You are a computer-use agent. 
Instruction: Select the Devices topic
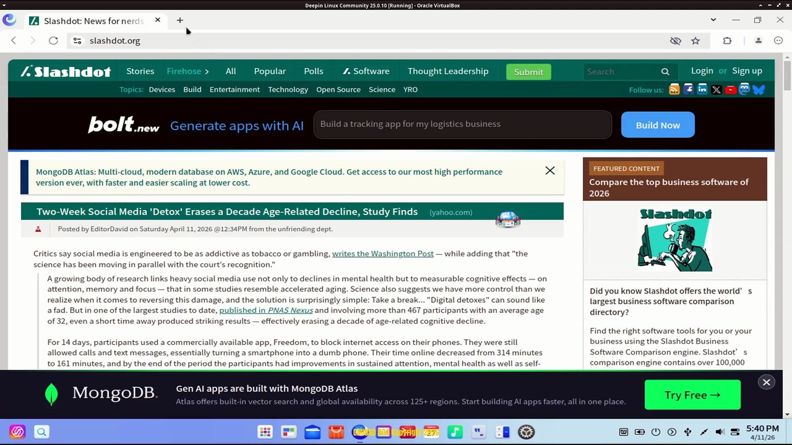coord(162,90)
